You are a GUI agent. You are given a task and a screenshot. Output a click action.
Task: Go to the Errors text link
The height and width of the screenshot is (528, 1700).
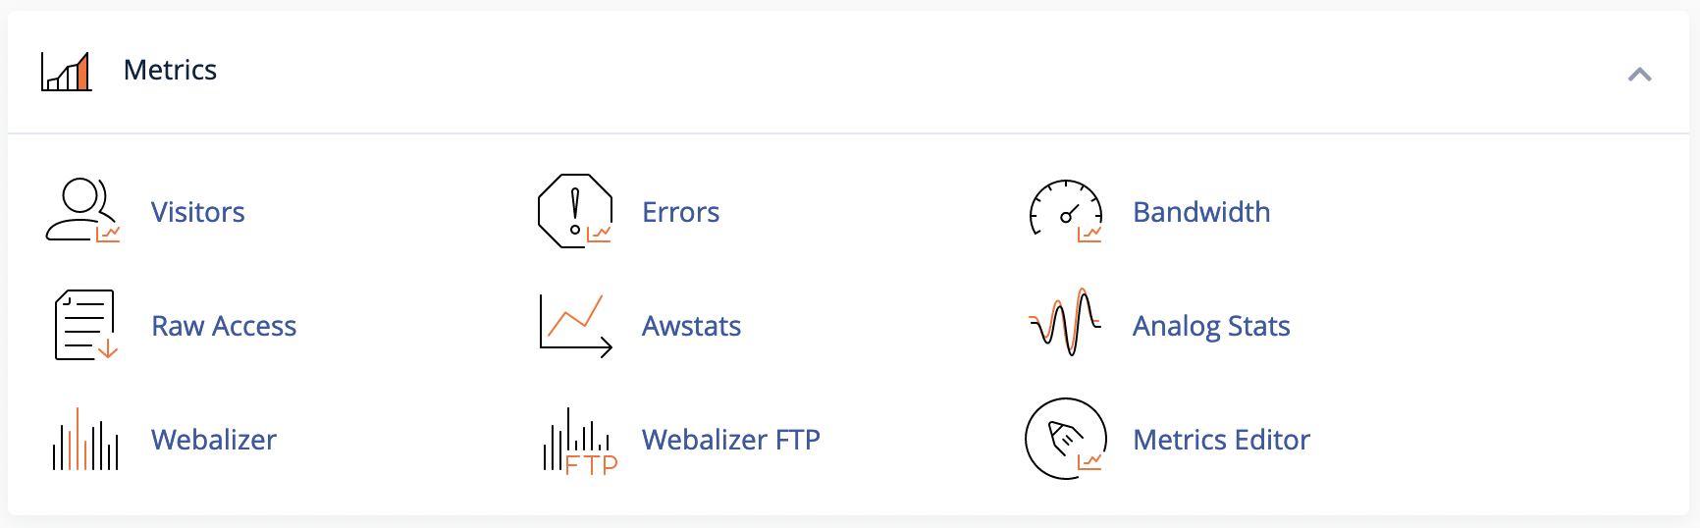click(x=681, y=212)
